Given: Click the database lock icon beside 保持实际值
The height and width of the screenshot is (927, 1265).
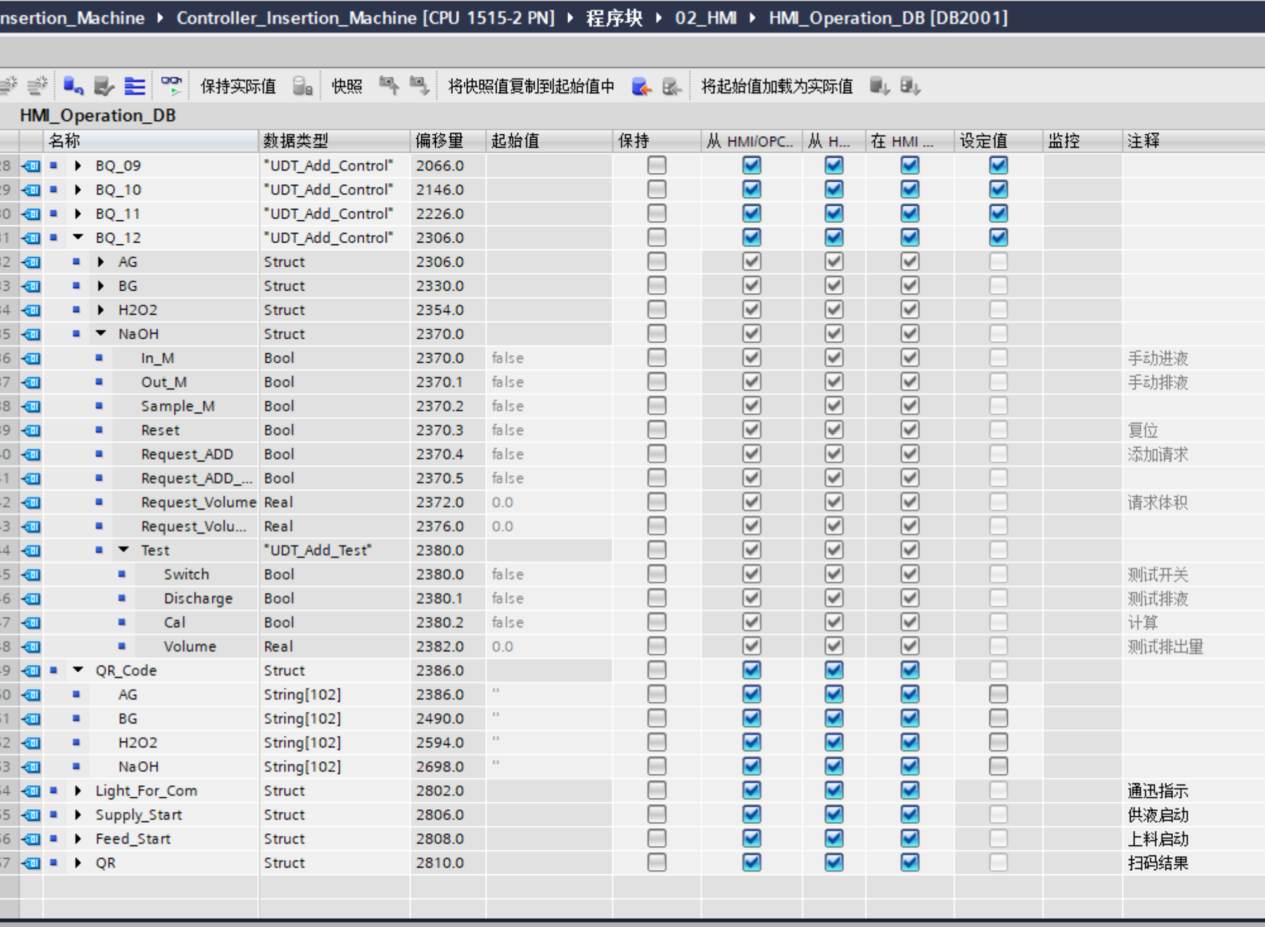Looking at the screenshot, I should (x=302, y=85).
